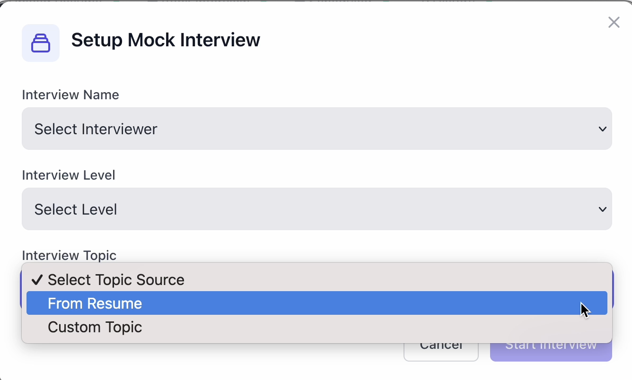Click the Setup Mock Interview heading

[x=166, y=40]
